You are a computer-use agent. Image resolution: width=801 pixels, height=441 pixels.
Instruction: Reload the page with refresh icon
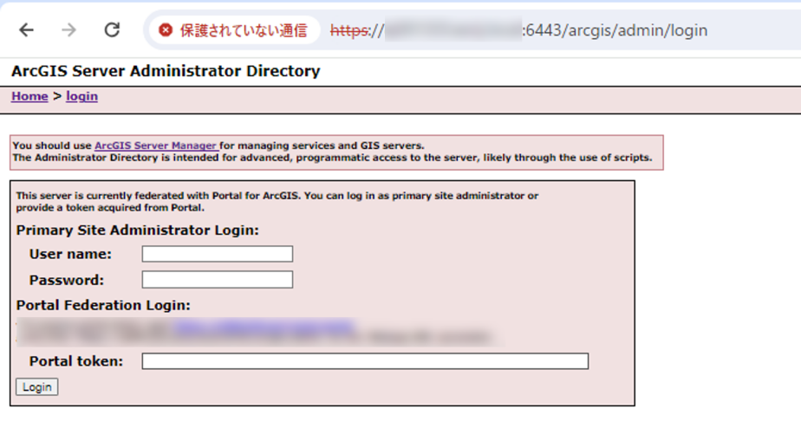point(112,30)
